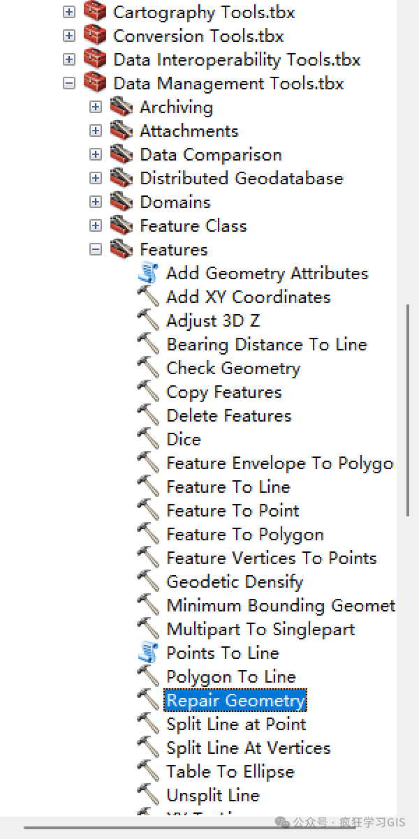Click the Data Interoperability Tools toolbox icon
The image size is (419, 839).
click(95, 59)
